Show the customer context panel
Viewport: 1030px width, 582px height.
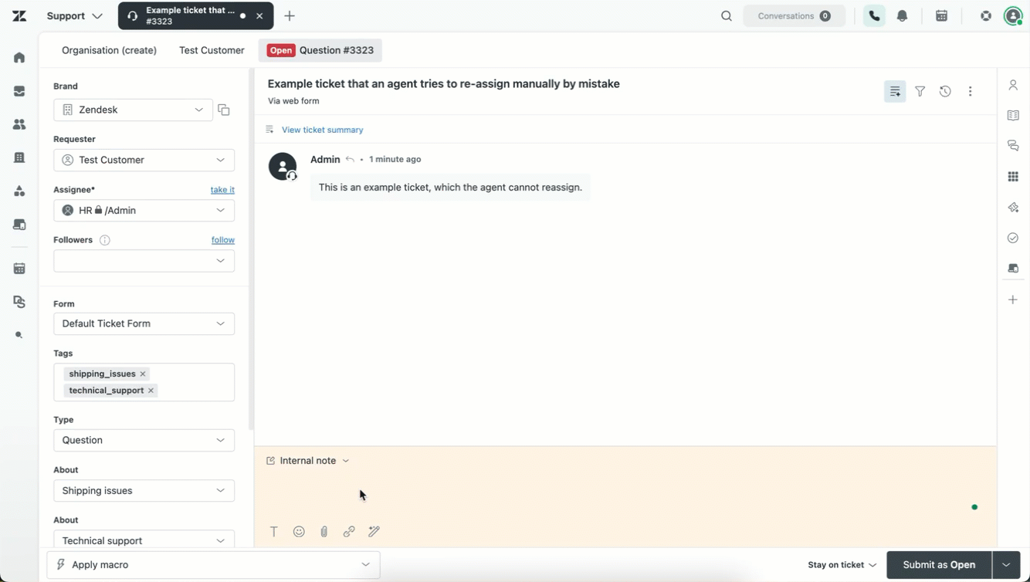coord(1013,84)
